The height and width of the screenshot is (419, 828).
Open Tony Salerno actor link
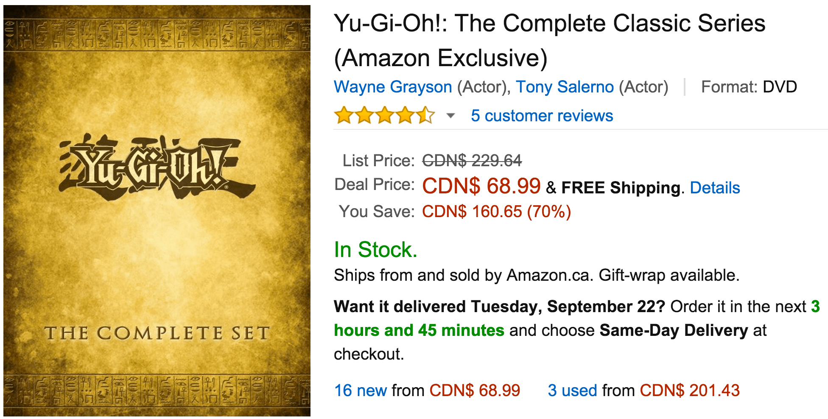pyautogui.click(x=565, y=87)
